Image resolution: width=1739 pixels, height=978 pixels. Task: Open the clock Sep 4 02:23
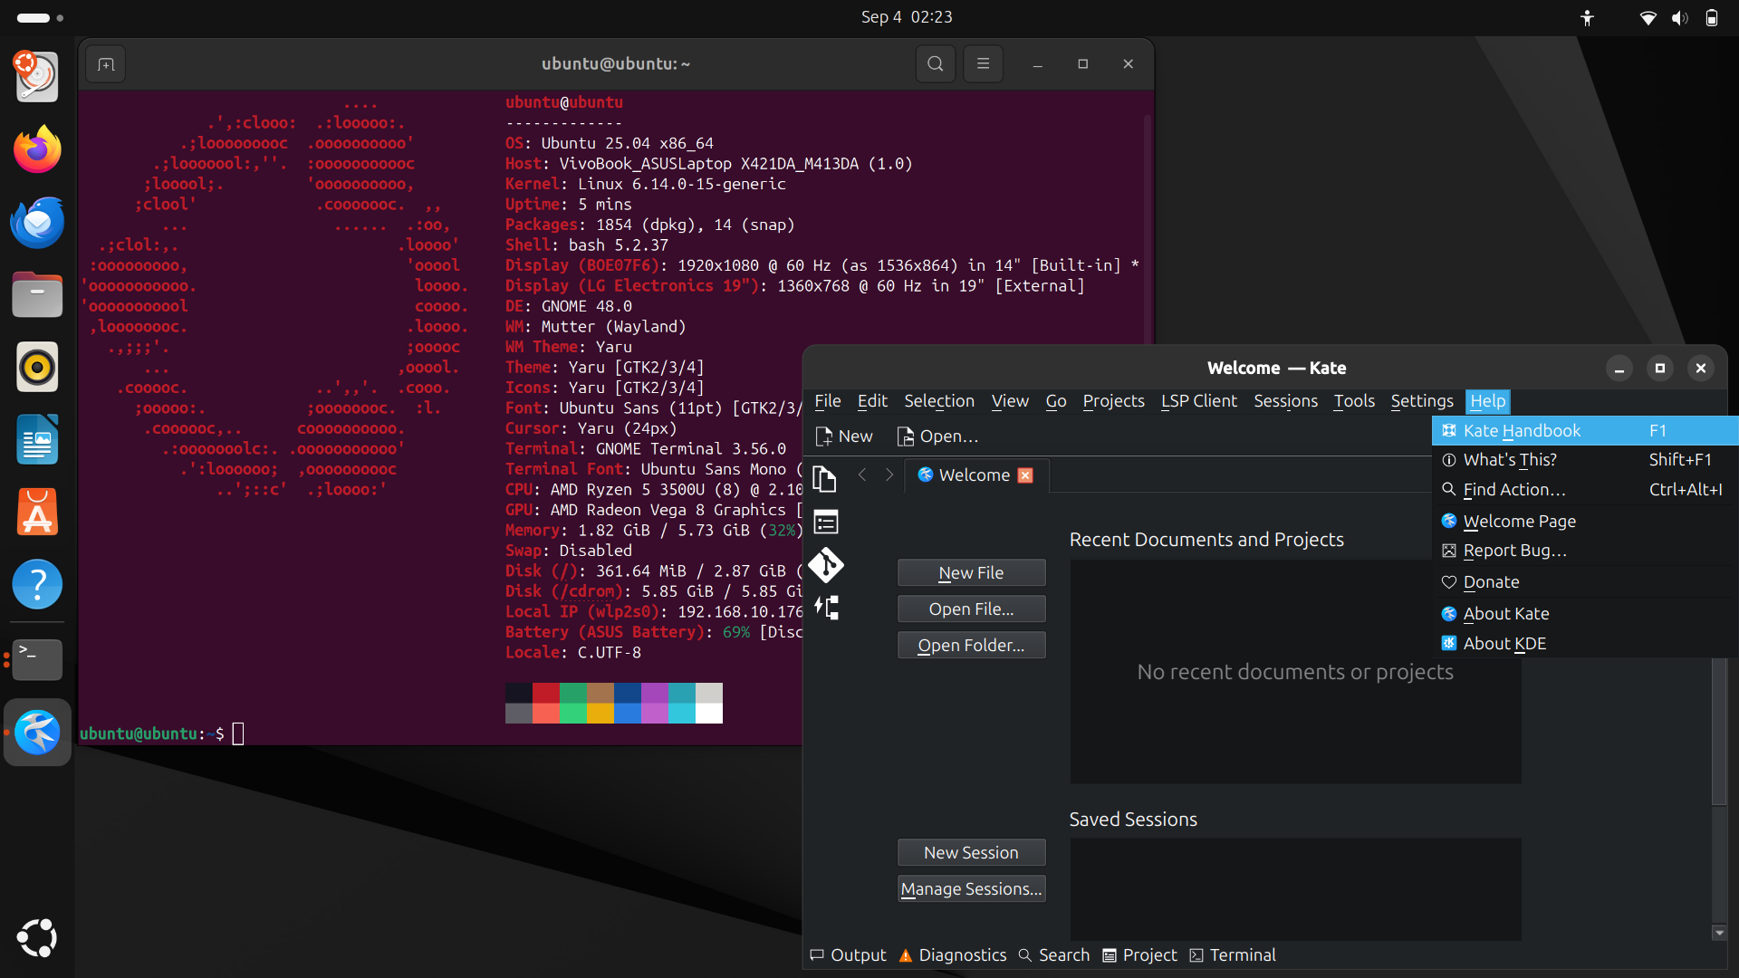coord(907,17)
